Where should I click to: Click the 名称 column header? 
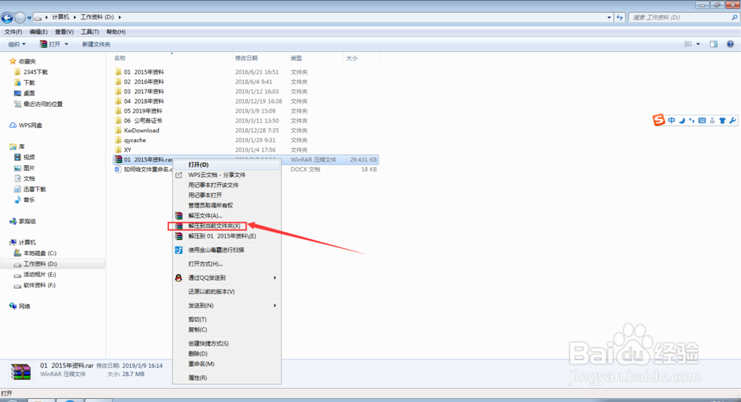[173, 58]
